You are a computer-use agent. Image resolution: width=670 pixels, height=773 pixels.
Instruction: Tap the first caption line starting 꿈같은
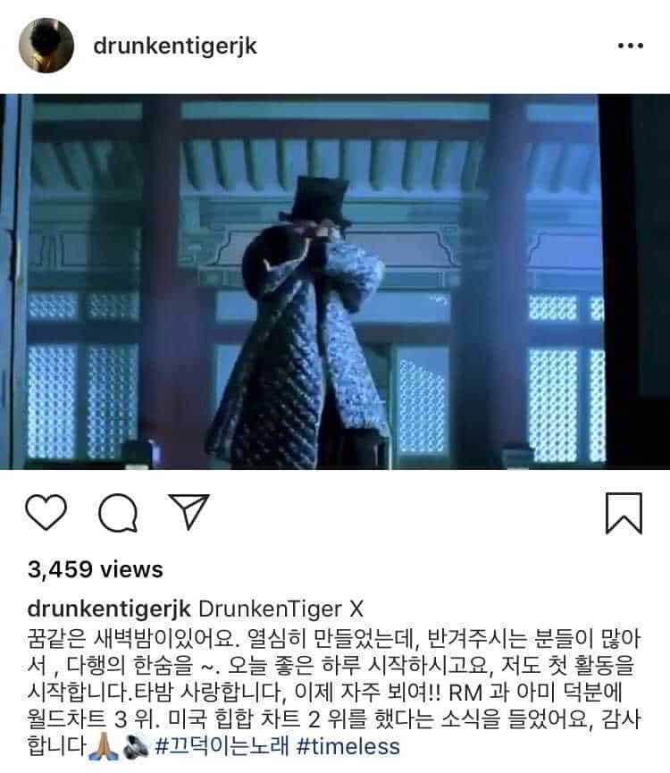click(334, 639)
